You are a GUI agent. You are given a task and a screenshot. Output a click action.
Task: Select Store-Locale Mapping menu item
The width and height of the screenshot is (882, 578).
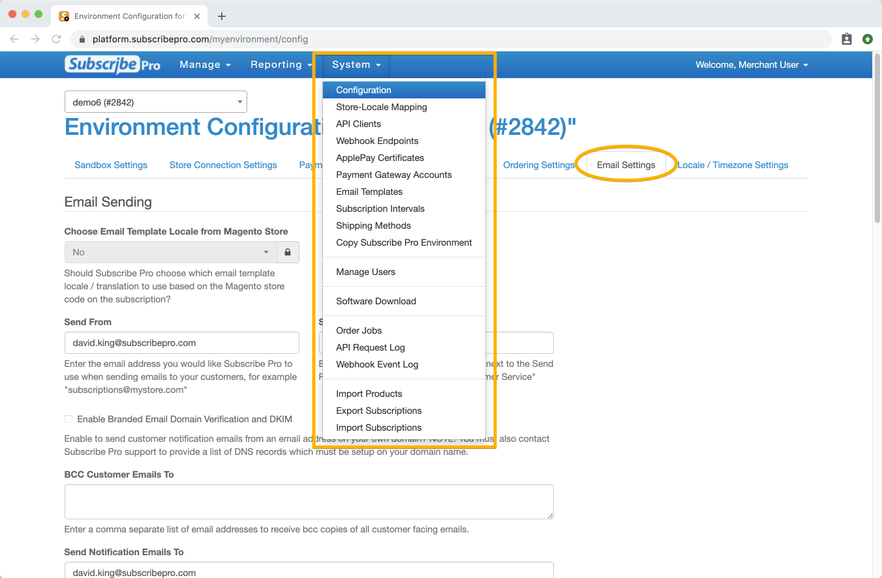(404, 107)
